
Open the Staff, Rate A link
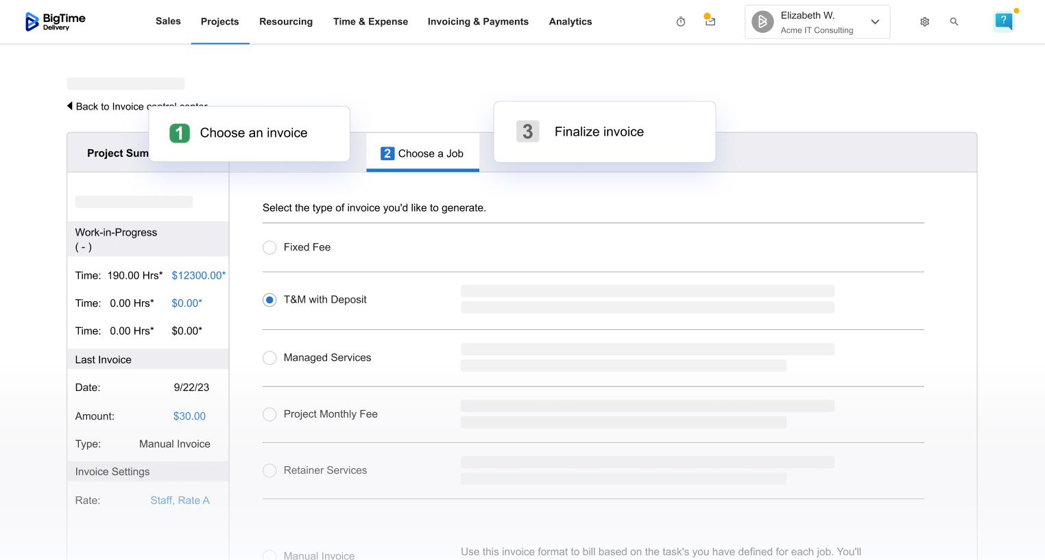180,500
